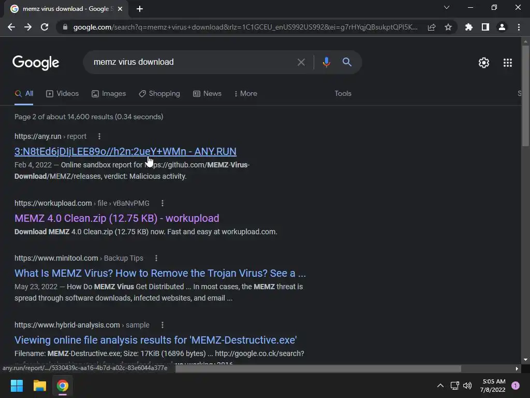Image resolution: width=530 pixels, height=398 pixels.
Task: View site information via the lock icon
Action: (65, 27)
